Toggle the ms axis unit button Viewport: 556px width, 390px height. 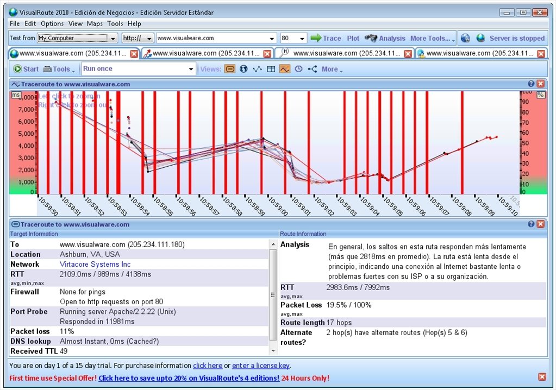[16, 95]
